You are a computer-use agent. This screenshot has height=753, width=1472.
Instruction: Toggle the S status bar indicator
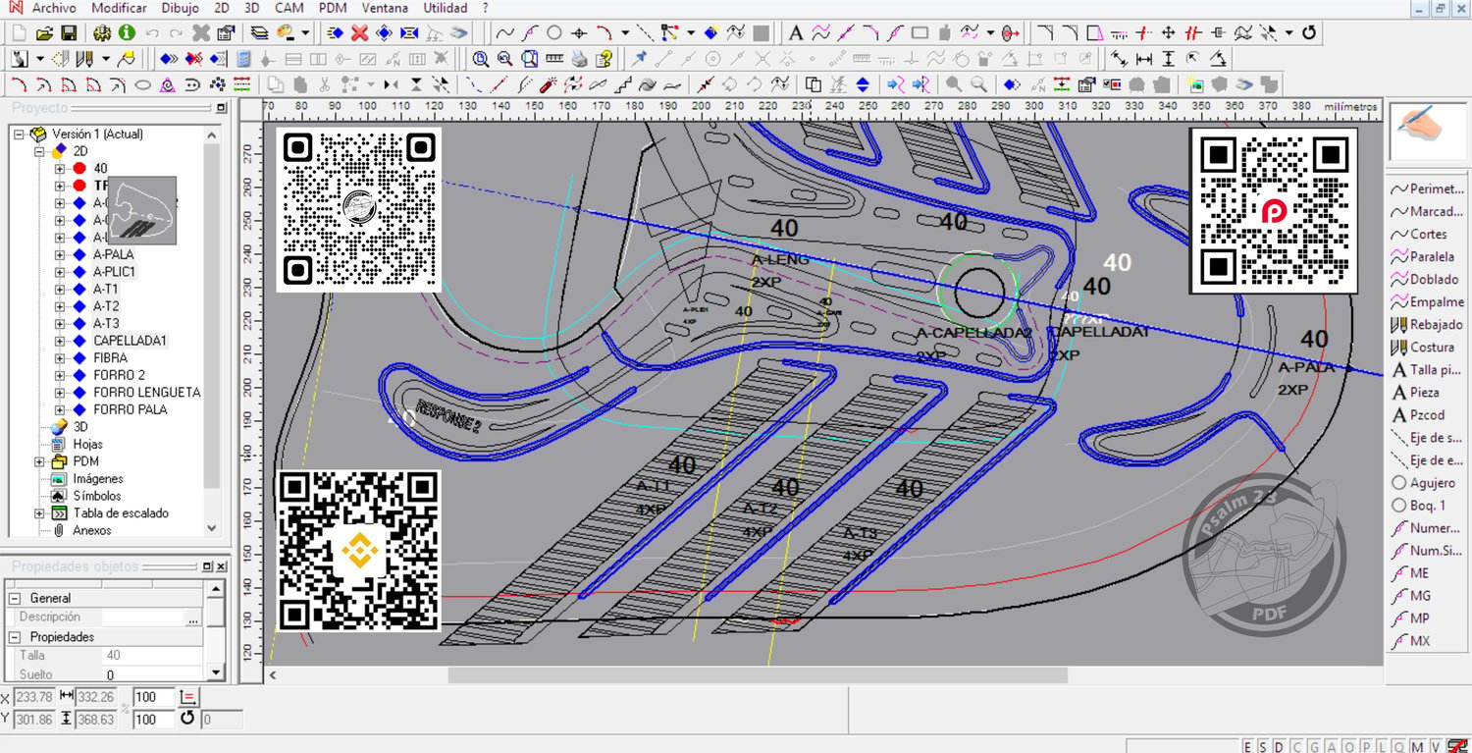pos(1261,746)
